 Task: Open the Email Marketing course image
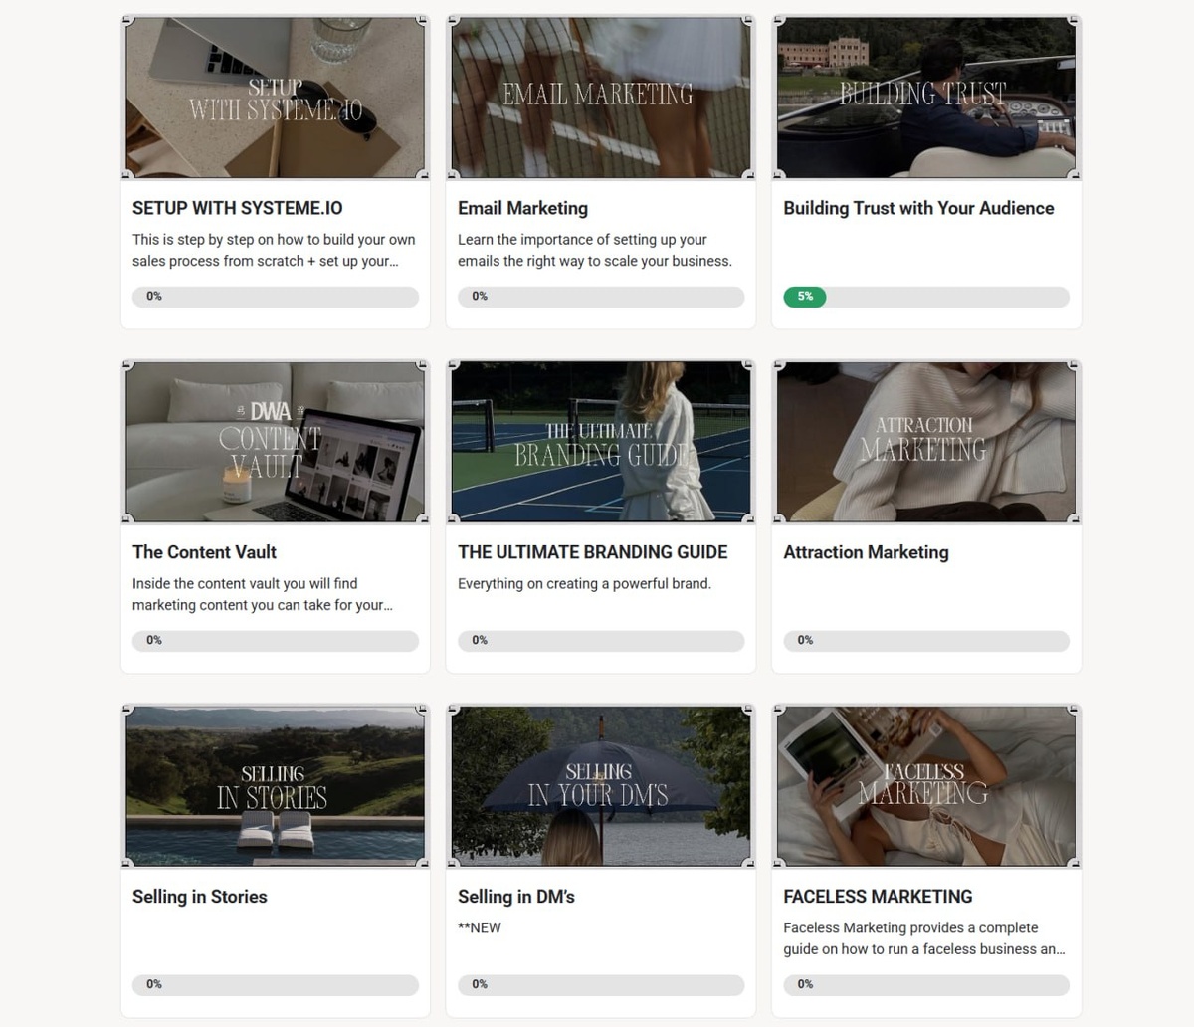[601, 98]
